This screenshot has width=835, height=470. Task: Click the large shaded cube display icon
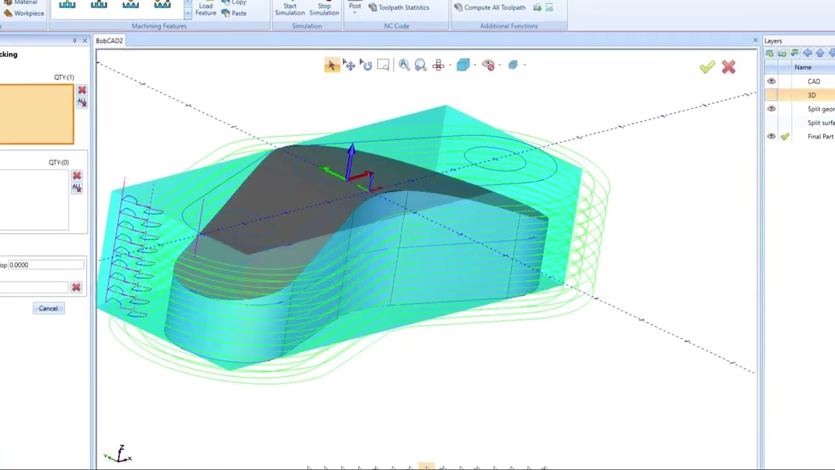[463, 65]
